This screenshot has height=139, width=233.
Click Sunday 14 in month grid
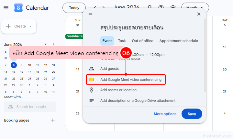coord(78,69)
